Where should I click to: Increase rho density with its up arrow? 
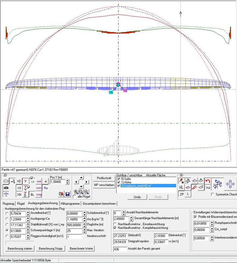point(84,218)
